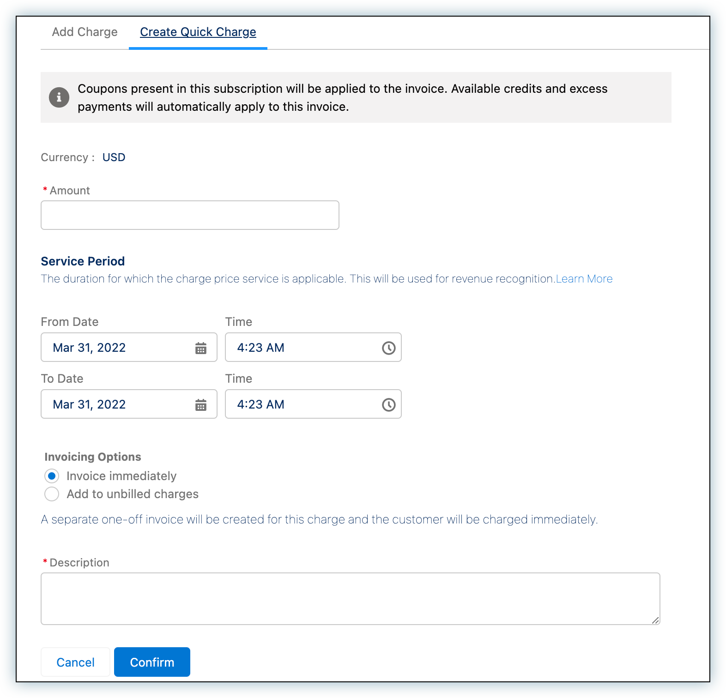Click the USD currency value
The height and width of the screenshot is (698, 726).
tap(114, 157)
